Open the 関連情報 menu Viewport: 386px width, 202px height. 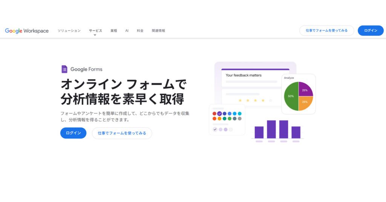[x=158, y=31]
